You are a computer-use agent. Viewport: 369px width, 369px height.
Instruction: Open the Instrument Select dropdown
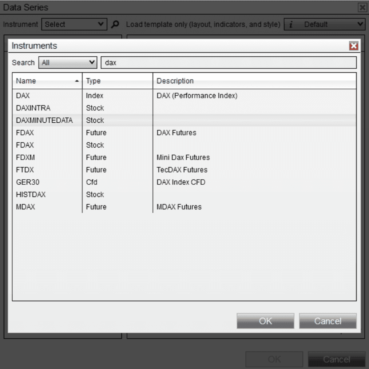click(x=74, y=24)
